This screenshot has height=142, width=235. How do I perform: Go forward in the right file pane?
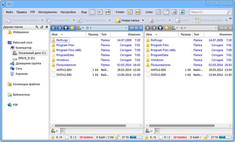154,28
